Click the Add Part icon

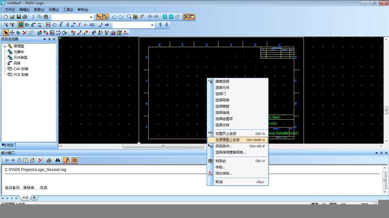(40, 33)
